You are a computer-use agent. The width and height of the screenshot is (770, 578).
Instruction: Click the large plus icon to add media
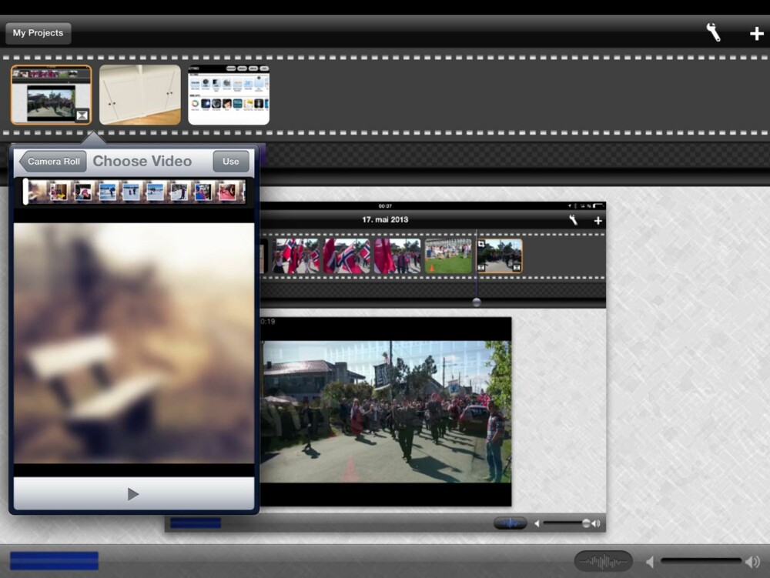point(756,33)
